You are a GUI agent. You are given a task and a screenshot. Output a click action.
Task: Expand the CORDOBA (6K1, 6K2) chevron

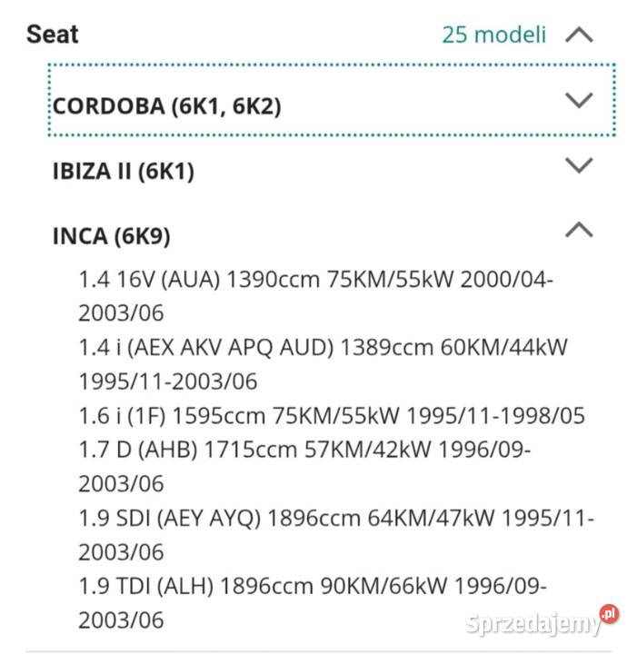pos(579,101)
